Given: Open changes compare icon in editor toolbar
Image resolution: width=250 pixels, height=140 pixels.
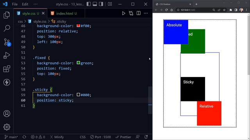Looking at the screenshot, I should [131, 13].
